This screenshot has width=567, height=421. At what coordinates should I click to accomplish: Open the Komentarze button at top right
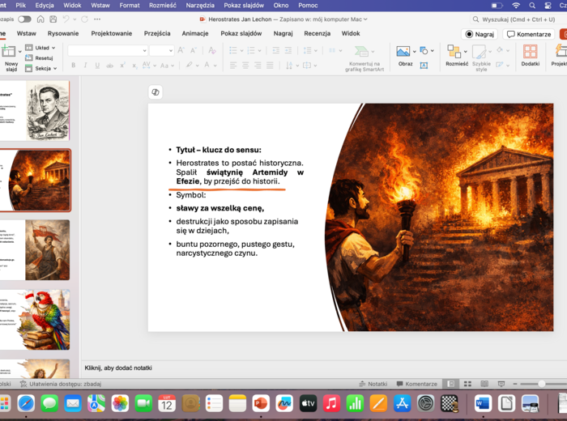[x=529, y=34]
